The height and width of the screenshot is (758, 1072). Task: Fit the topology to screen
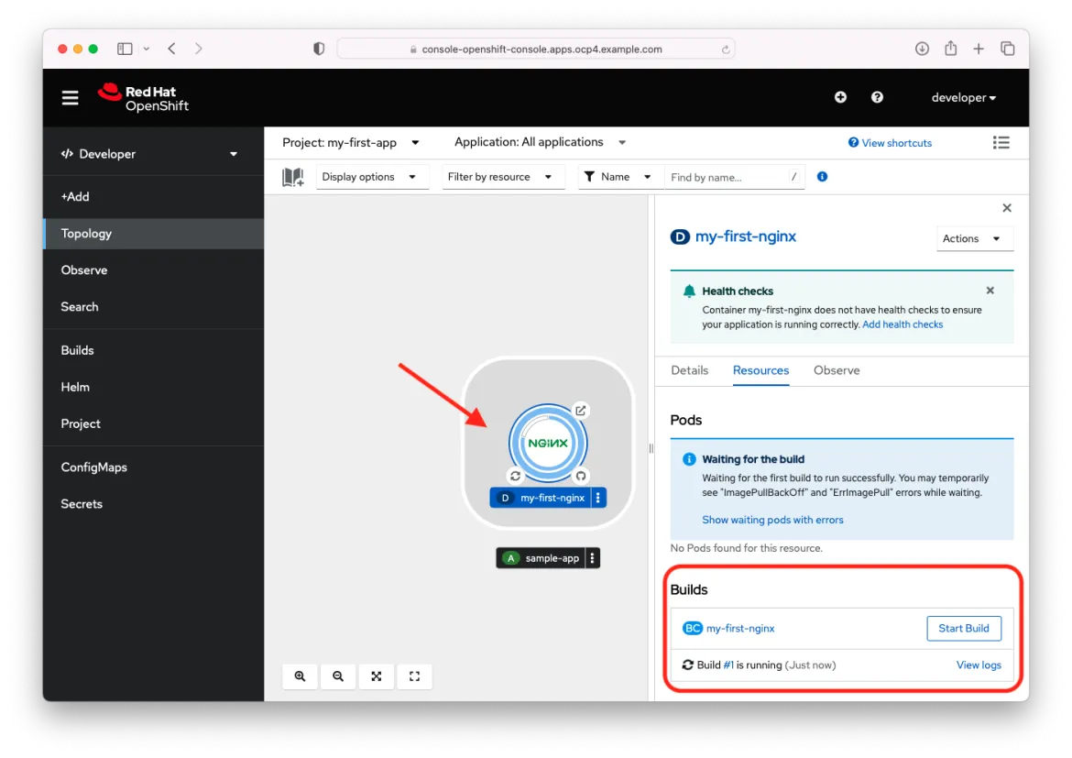pos(377,676)
